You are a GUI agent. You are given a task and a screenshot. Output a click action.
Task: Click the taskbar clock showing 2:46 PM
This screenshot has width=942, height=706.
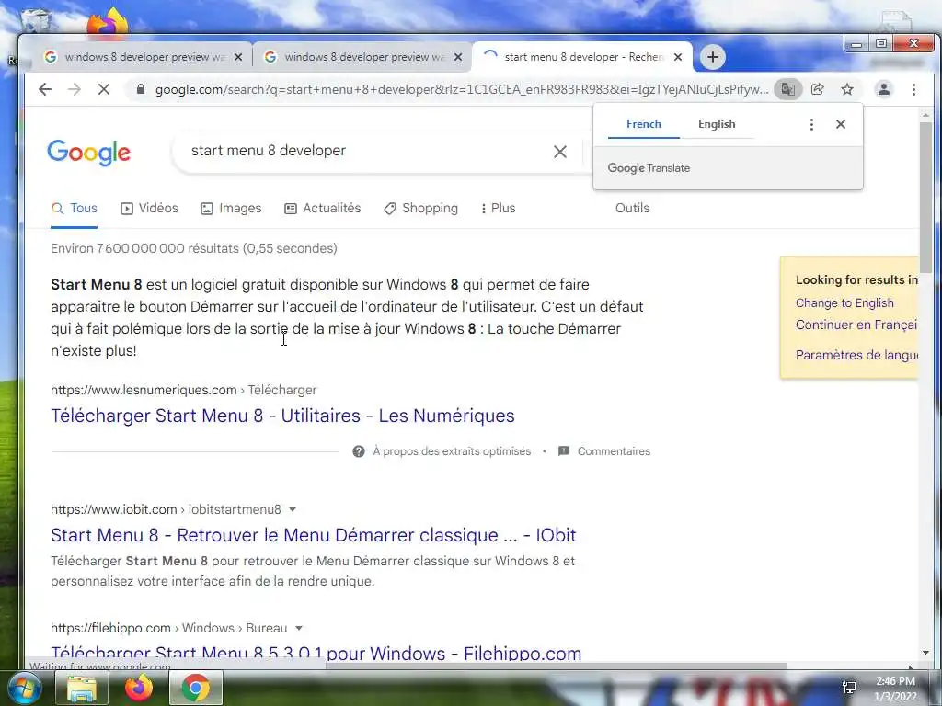click(896, 689)
